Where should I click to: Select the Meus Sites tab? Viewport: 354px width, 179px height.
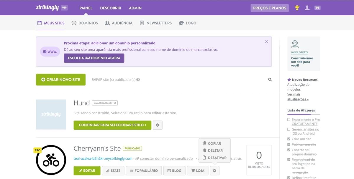pos(51,23)
